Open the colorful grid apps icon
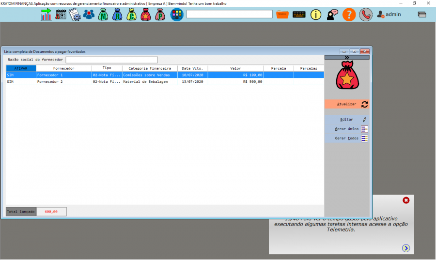Viewport: 436px width, 260px height. [176, 15]
